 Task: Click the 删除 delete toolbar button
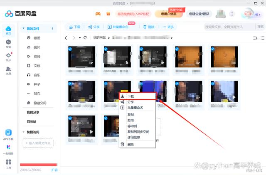149,27
